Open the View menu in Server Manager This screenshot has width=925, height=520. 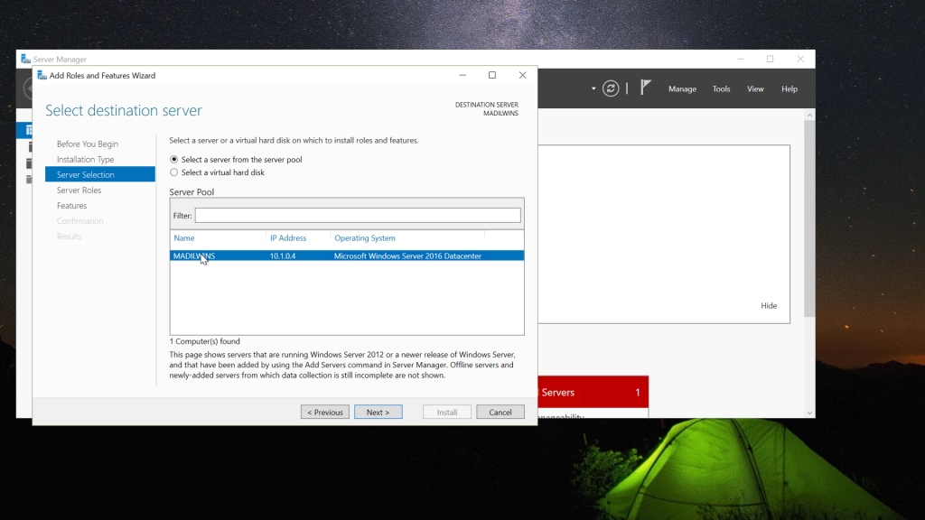(x=755, y=89)
